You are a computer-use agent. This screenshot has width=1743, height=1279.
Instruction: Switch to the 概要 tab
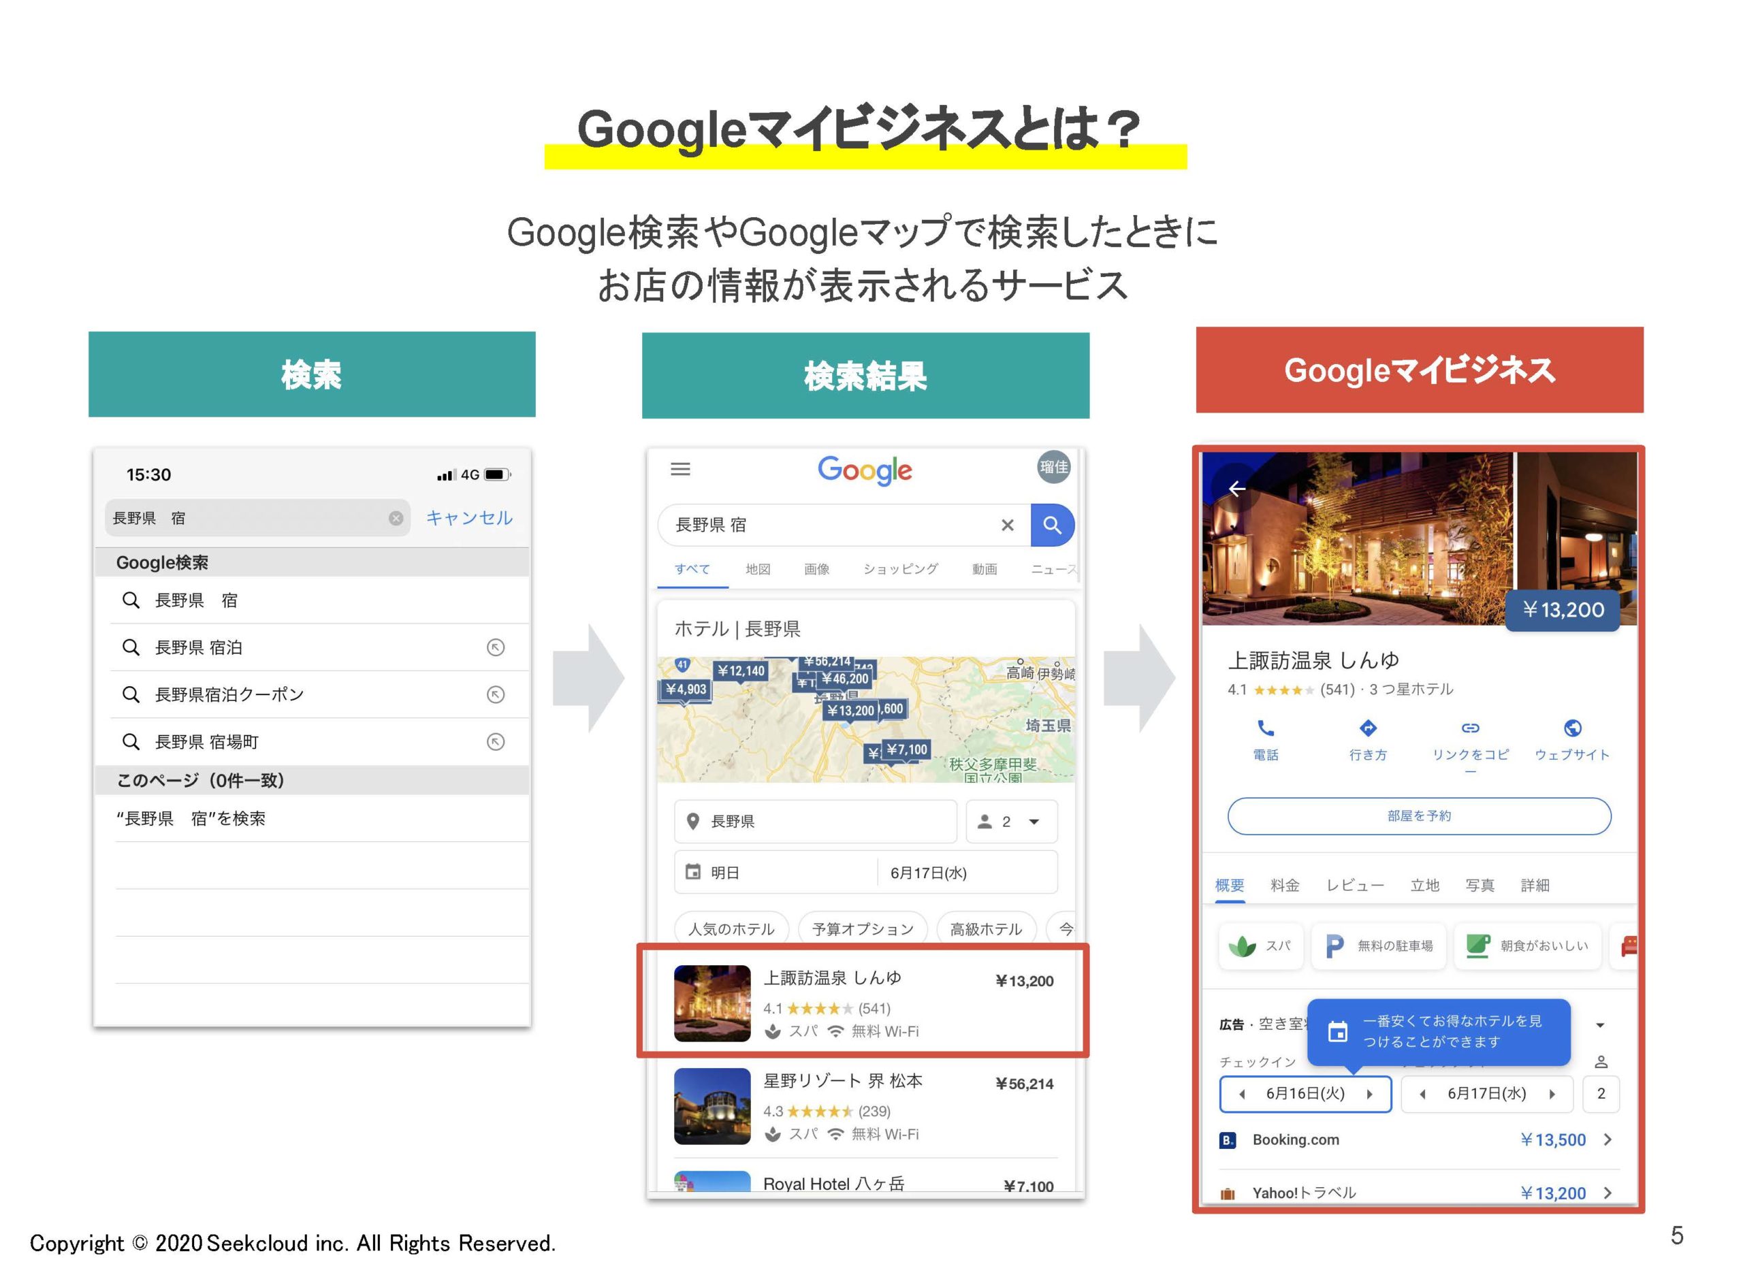coord(1230,886)
